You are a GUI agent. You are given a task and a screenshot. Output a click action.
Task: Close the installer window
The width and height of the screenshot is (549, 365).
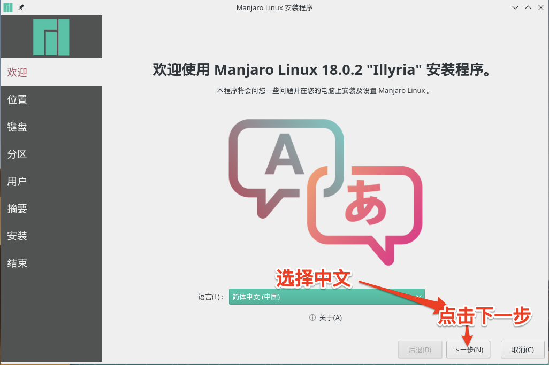(x=541, y=7)
